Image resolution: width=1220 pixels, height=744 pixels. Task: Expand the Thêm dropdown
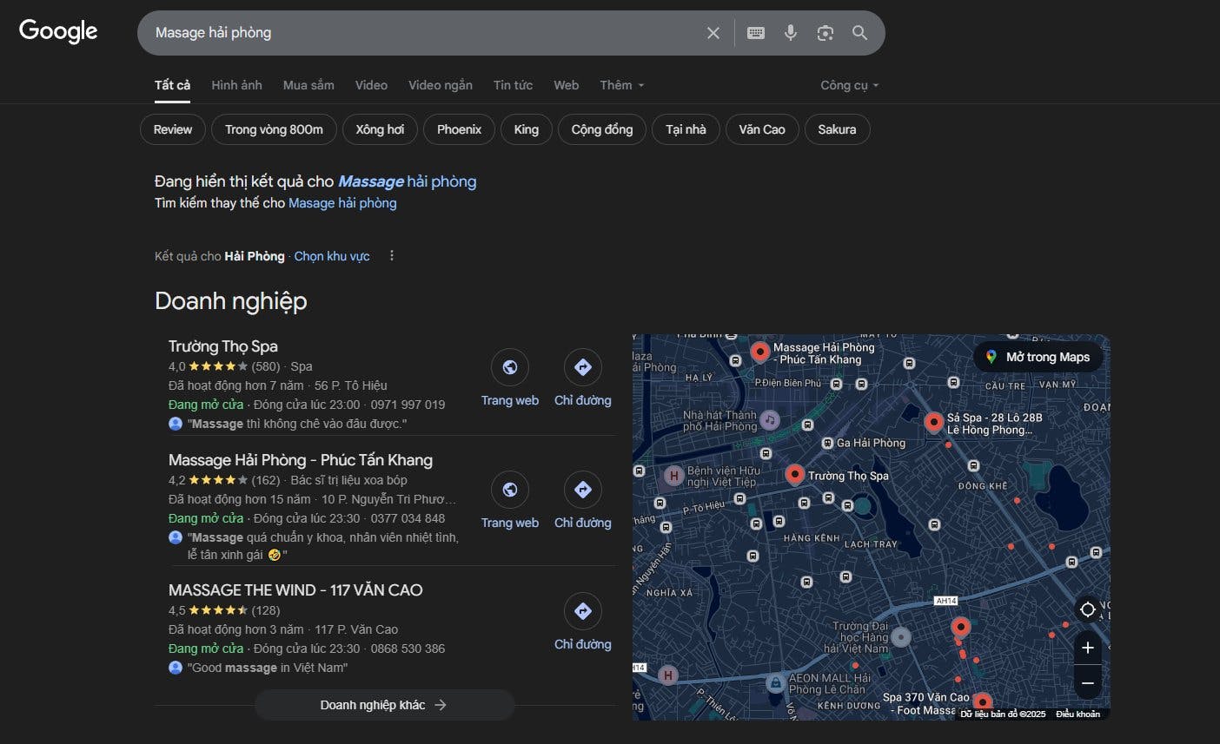click(x=622, y=85)
